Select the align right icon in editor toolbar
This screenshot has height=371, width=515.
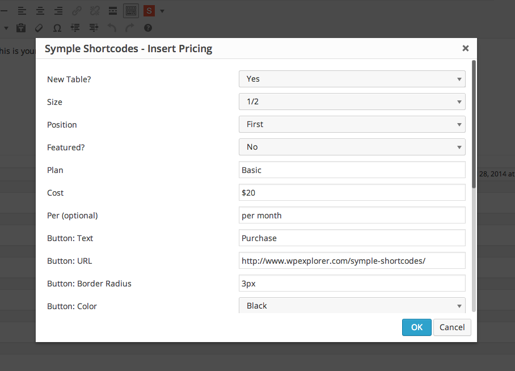58,11
